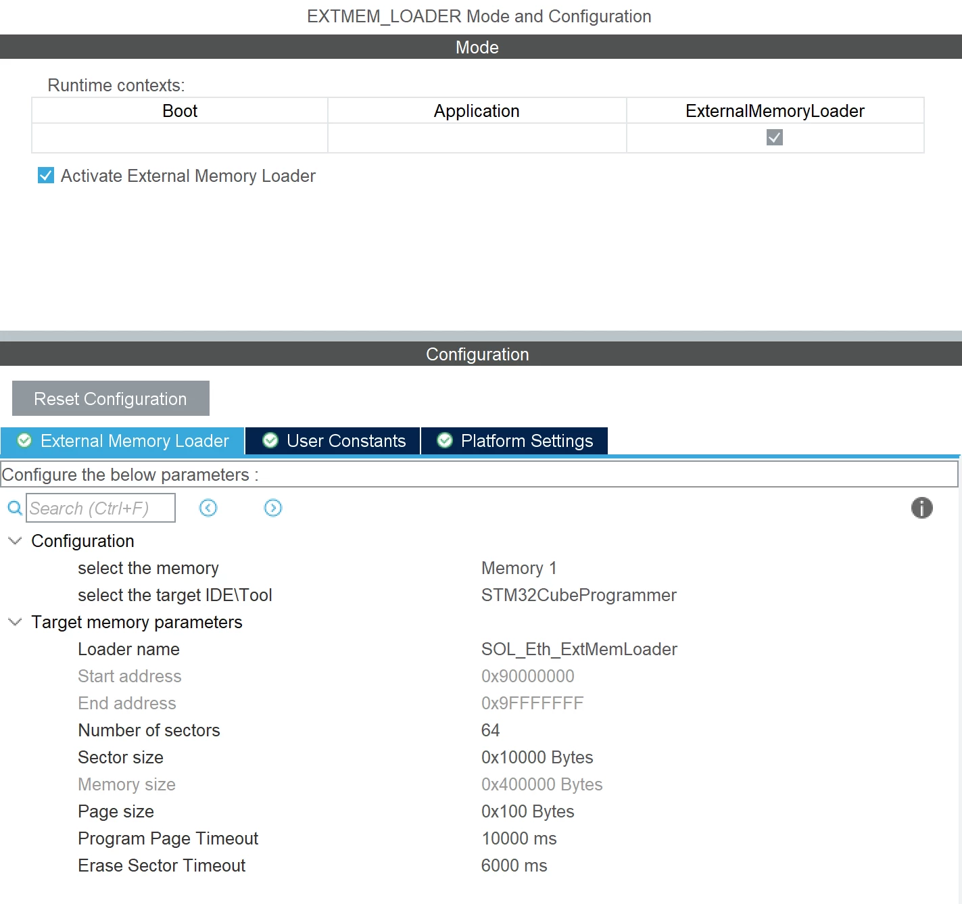Click the ExternalMemoryLoader column header
This screenshot has height=904, width=962.
click(x=775, y=111)
